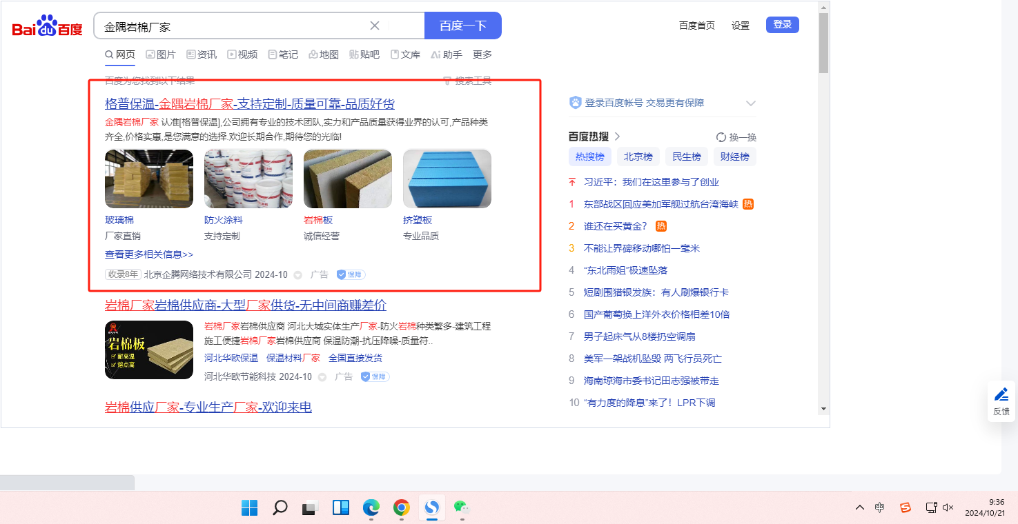Open the 百度热搜 heading link
Screen dimensions: 1018x524
[x=595, y=137]
